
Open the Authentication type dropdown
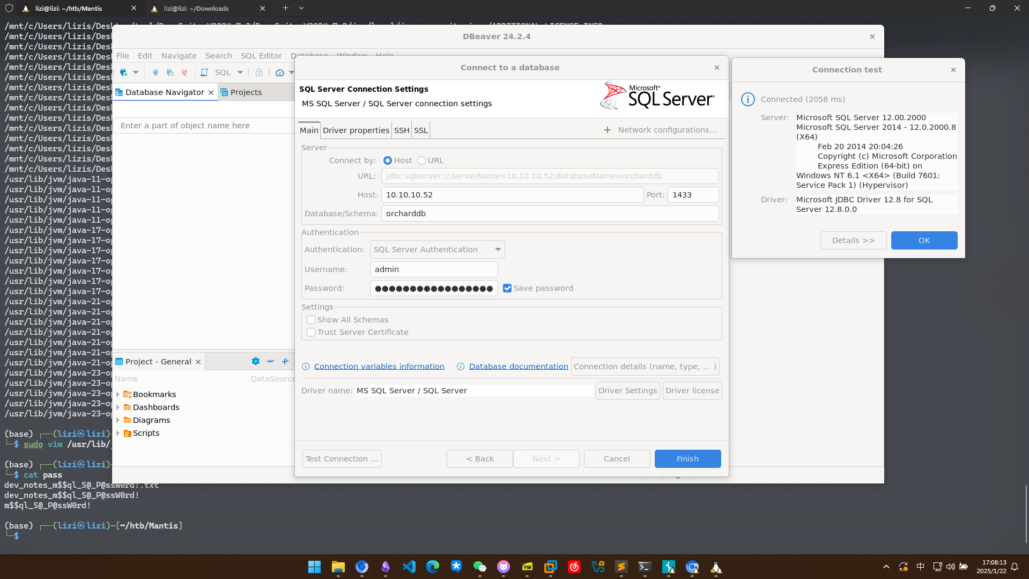click(x=437, y=250)
